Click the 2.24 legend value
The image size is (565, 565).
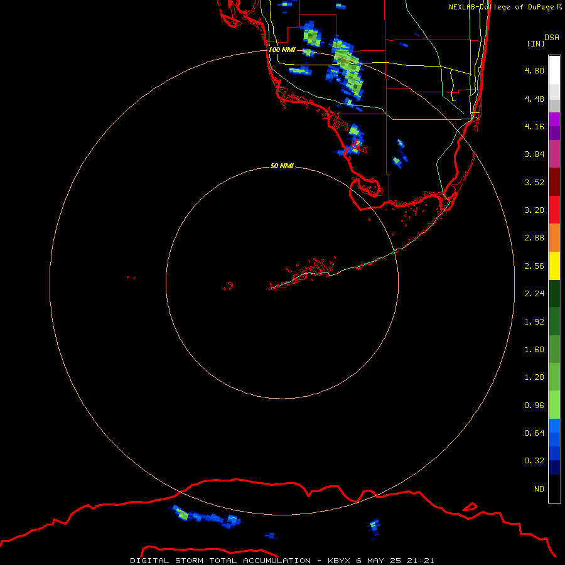[534, 293]
